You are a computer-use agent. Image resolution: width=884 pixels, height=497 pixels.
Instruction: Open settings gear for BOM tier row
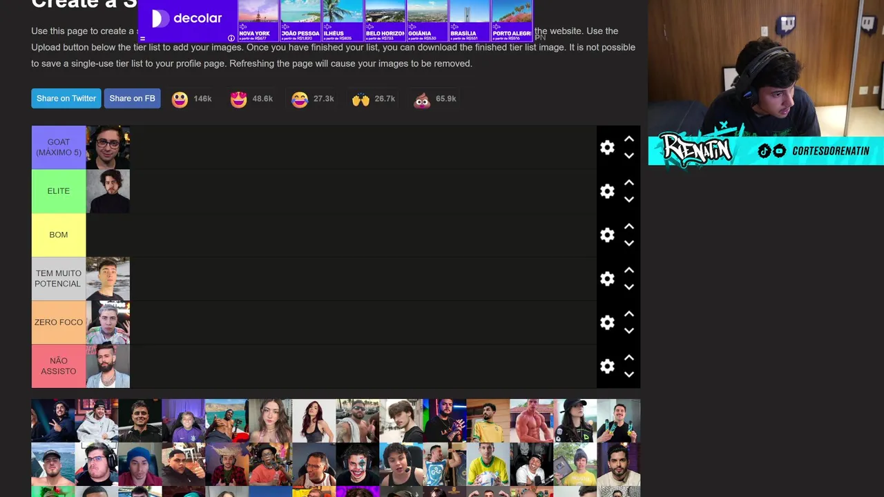[x=607, y=235]
